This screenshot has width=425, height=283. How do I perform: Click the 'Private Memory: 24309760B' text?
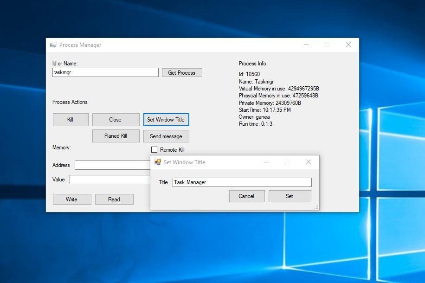(x=270, y=103)
